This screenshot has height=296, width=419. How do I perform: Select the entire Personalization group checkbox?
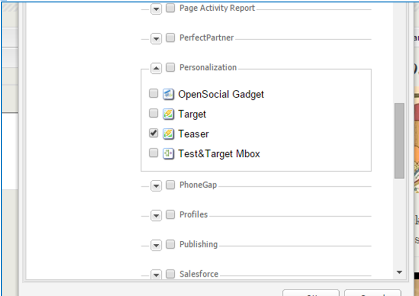click(x=170, y=67)
